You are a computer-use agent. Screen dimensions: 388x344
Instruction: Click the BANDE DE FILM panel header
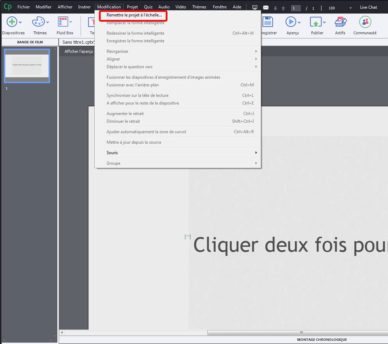[x=30, y=42]
